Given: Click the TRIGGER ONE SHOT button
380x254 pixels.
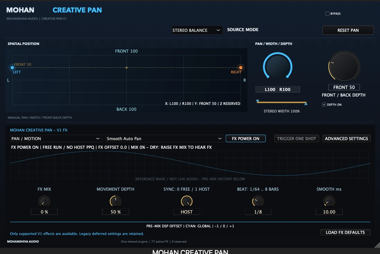Looking at the screenshot, I should click(x=296, y=138).
